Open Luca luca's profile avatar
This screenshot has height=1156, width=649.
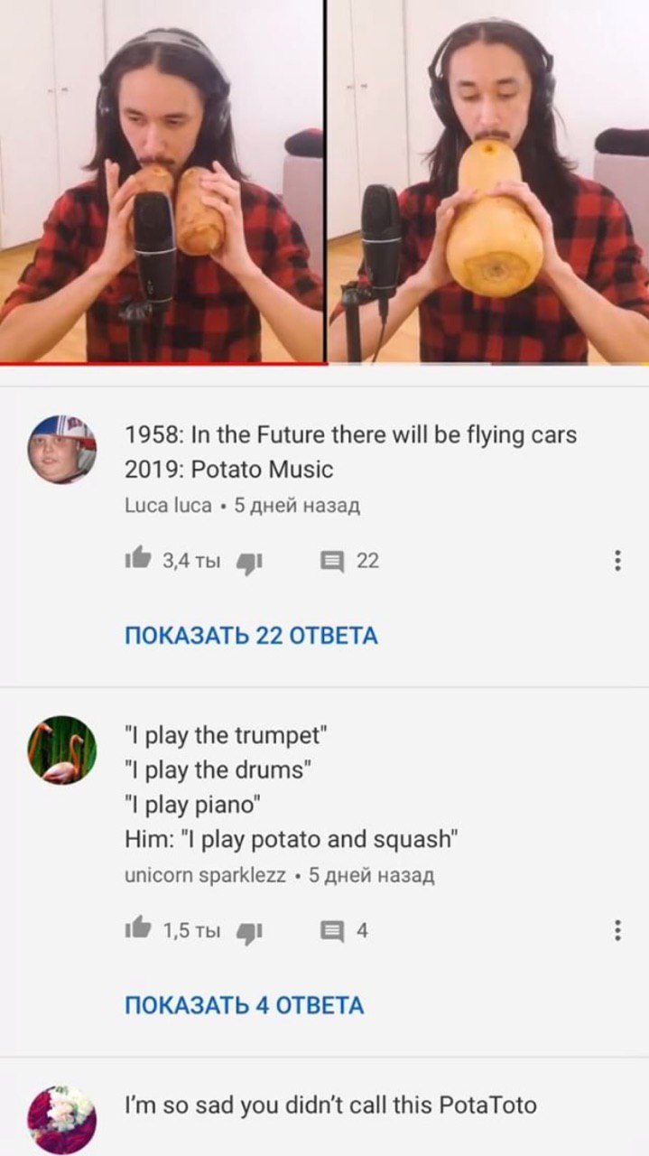coord(61,449)
